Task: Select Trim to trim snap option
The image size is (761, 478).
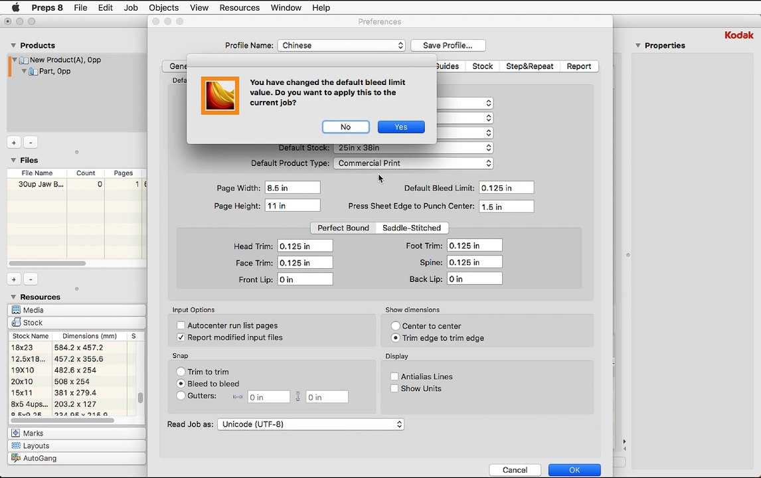Action: click(181, 372)
